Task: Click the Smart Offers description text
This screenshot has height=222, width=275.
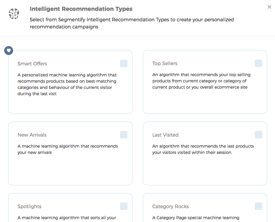Action: [67, 84]
